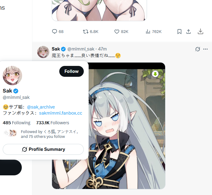The image size is (212, 195).
Task: Click the repost icon showing 6.8K
Action: click(x=86, y=31)
